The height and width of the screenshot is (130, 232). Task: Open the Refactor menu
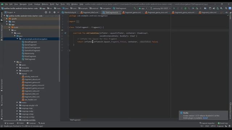point(45,4)
